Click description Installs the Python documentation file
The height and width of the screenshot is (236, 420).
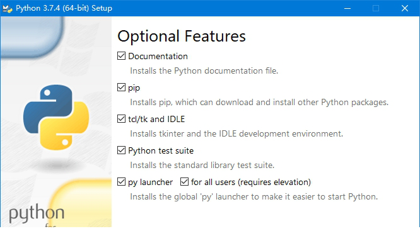(204, 71)
